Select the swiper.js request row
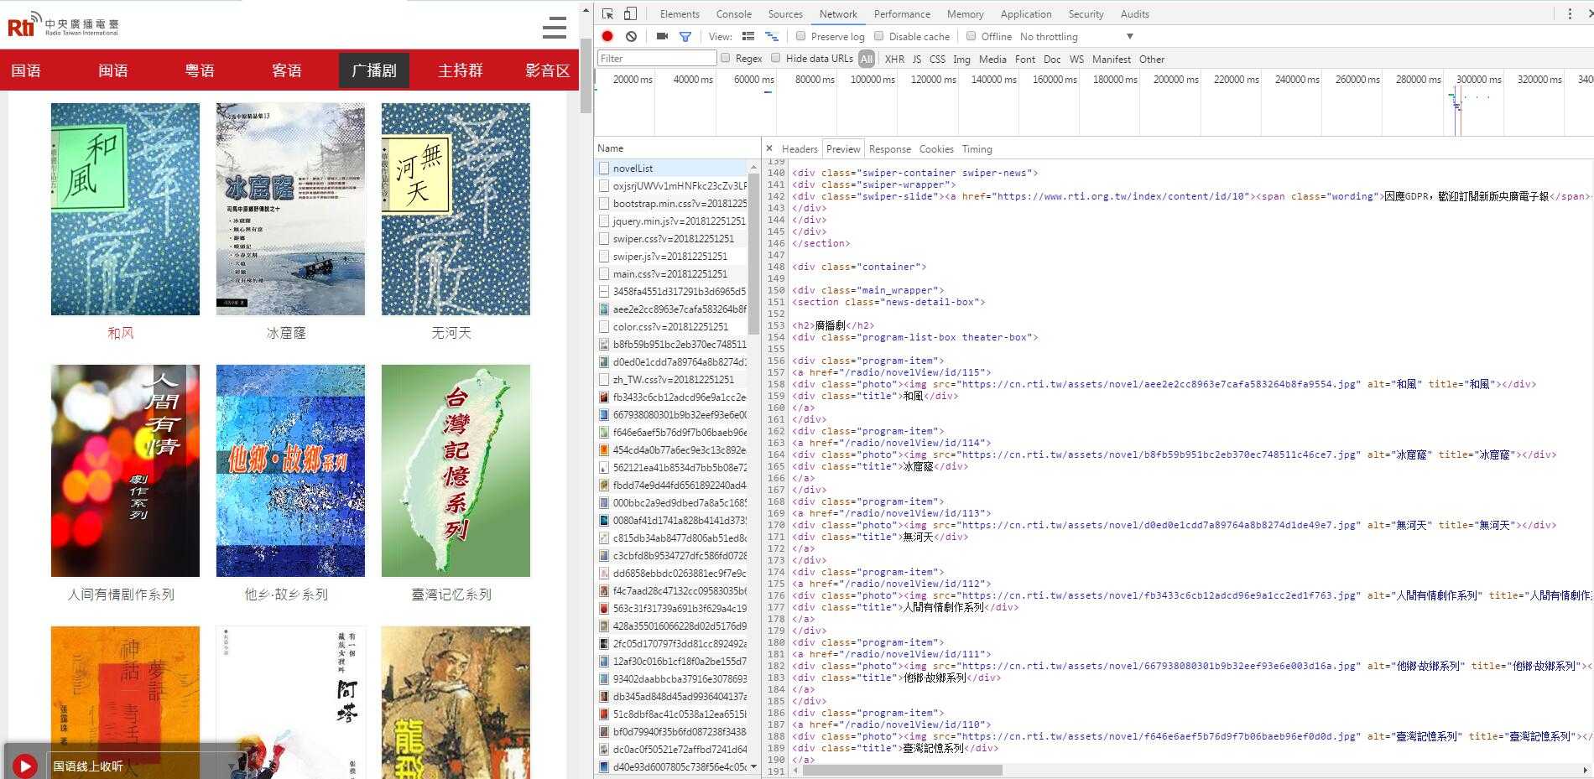Viewport: 1594px width, 779px height. 671,256
